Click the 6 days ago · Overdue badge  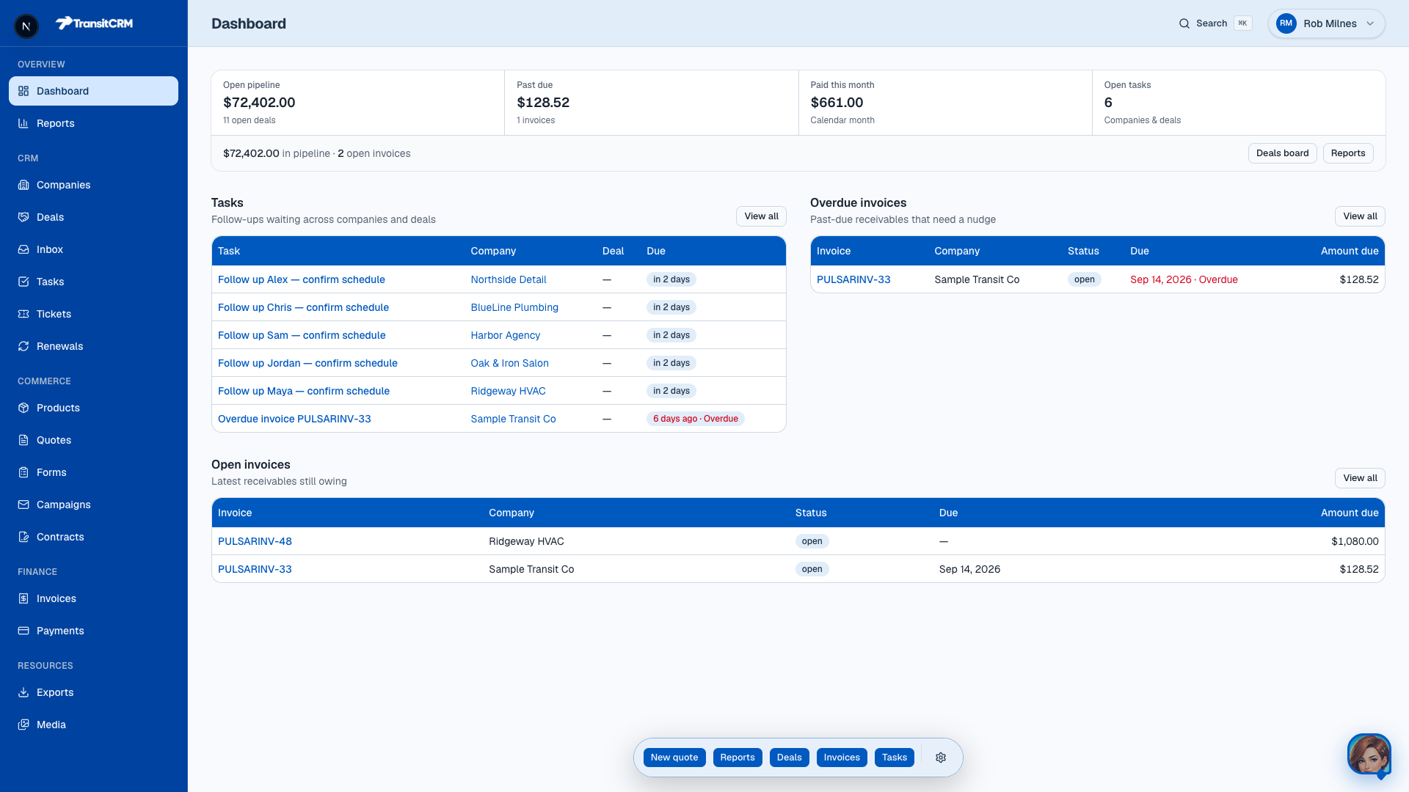(x=696, y=419)
